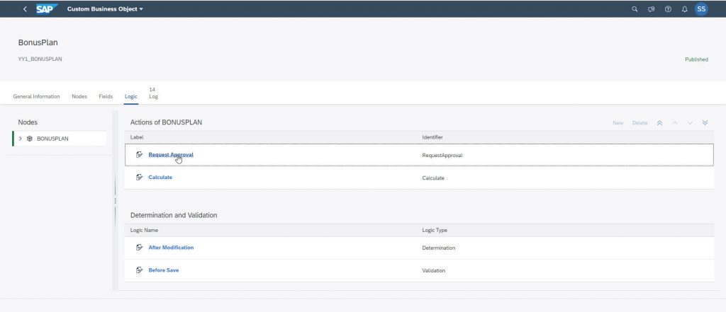Click the logic icon beside After Modification
The image size is (726, 312).
pos(140,248)
